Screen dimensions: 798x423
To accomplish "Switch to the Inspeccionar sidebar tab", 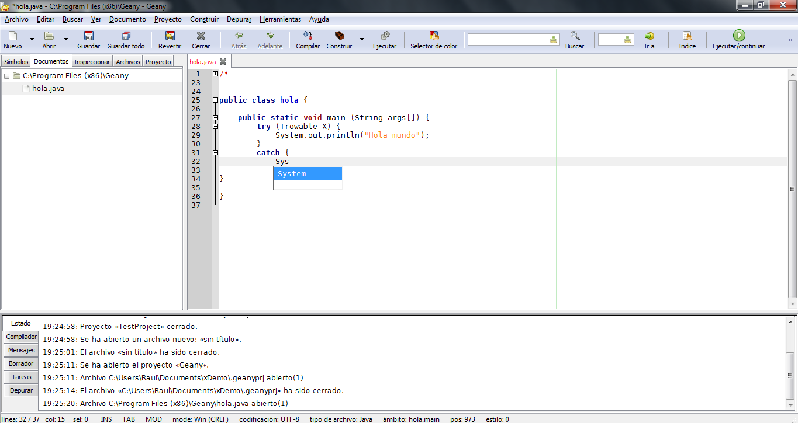I will [92, 61].
